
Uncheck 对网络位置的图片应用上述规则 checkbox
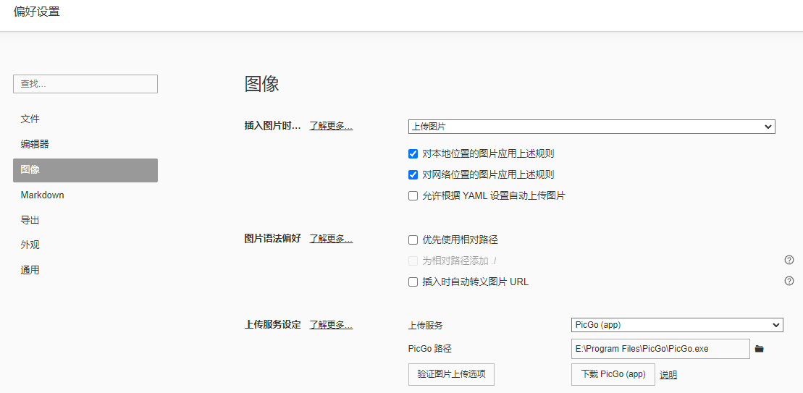click(413, 174)
